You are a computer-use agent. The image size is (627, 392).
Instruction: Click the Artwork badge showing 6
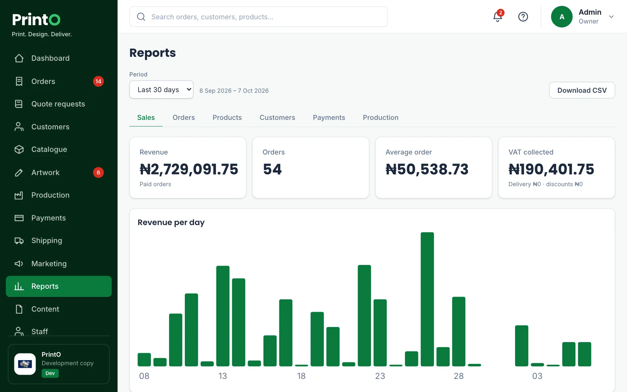pyautogui.click(x=98, y=172)
